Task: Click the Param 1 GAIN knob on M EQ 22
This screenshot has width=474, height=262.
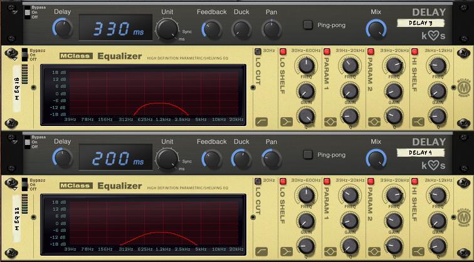Action: coord(350,221)
